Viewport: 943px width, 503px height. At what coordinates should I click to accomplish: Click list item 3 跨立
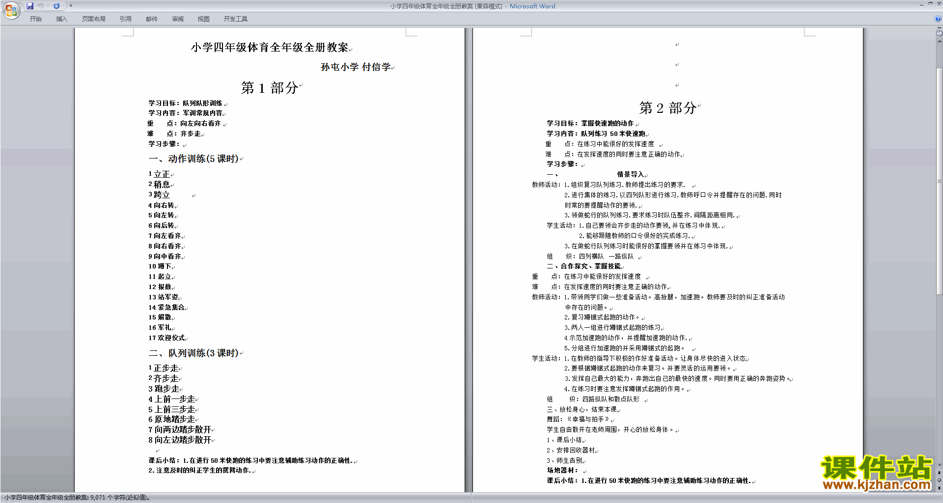click(159, 195)
